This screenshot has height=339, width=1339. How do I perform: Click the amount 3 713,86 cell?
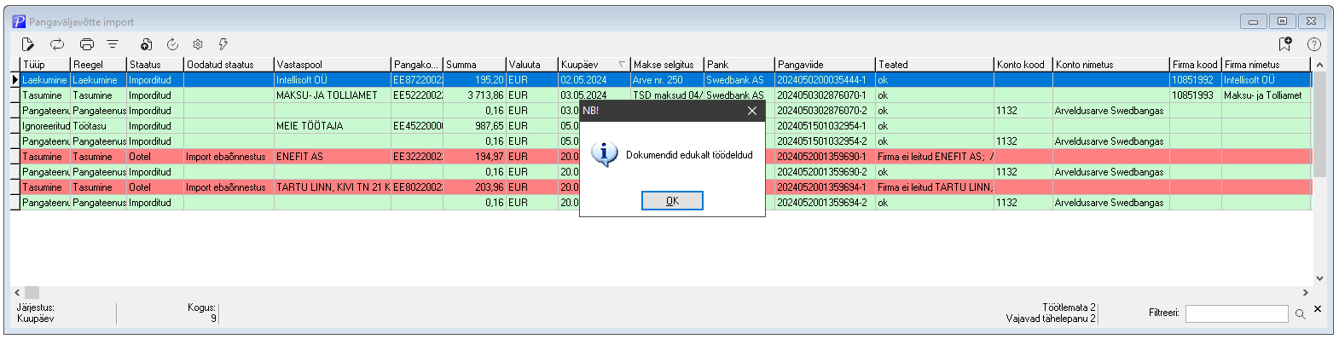point(474,95)
